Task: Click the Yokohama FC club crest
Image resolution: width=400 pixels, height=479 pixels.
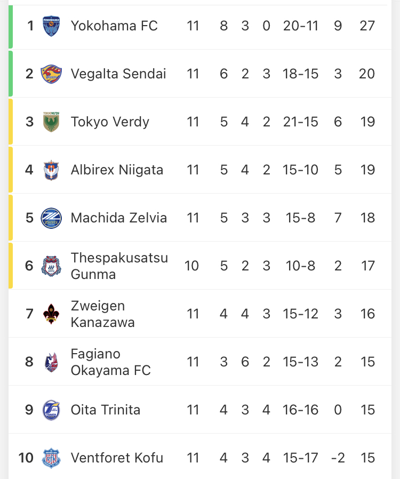Action: pos(51,26)
